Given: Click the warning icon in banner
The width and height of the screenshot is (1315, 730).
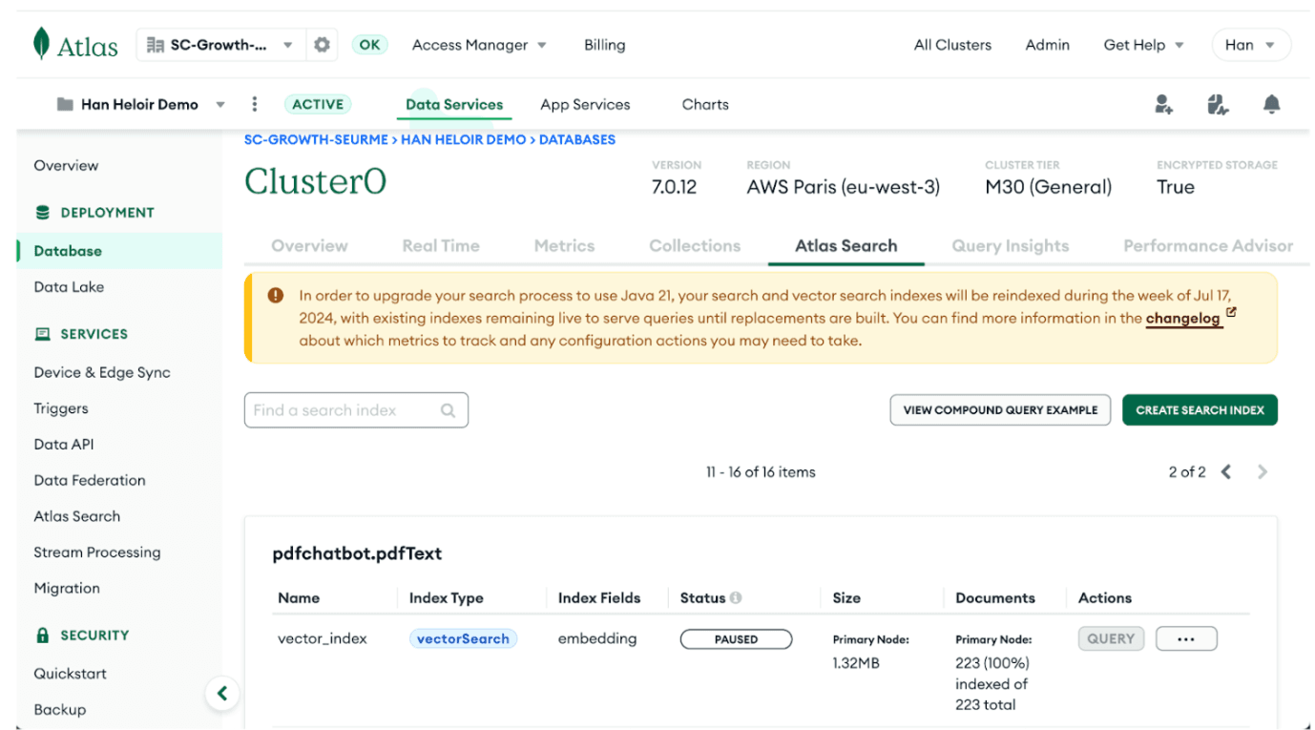Looking at the screenshot, I should [276, 296].
